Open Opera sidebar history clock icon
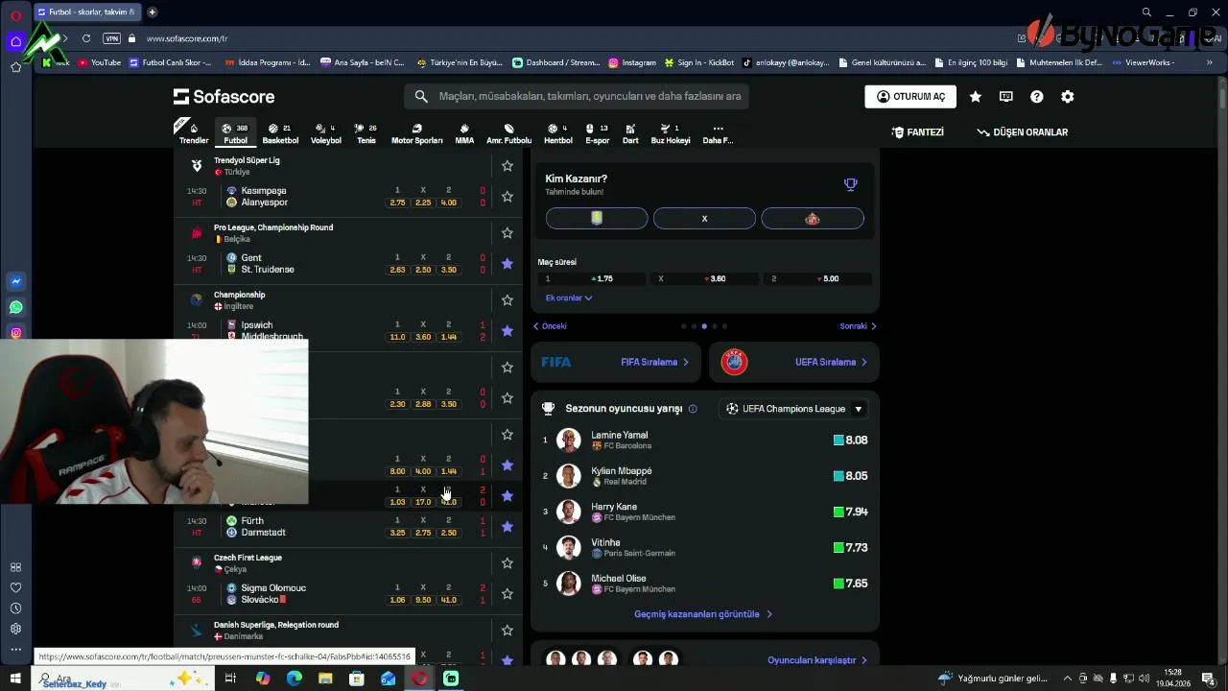Viewport: 1228px width, 691px height. [x=15, y=608]
